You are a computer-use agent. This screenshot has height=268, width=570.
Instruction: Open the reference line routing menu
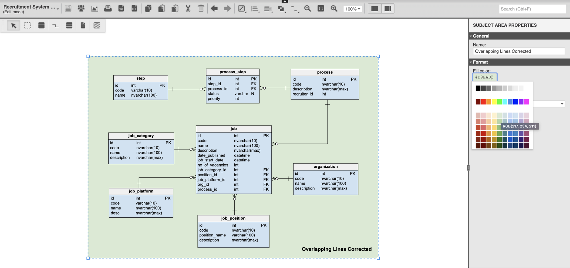(x=295, y=9)
